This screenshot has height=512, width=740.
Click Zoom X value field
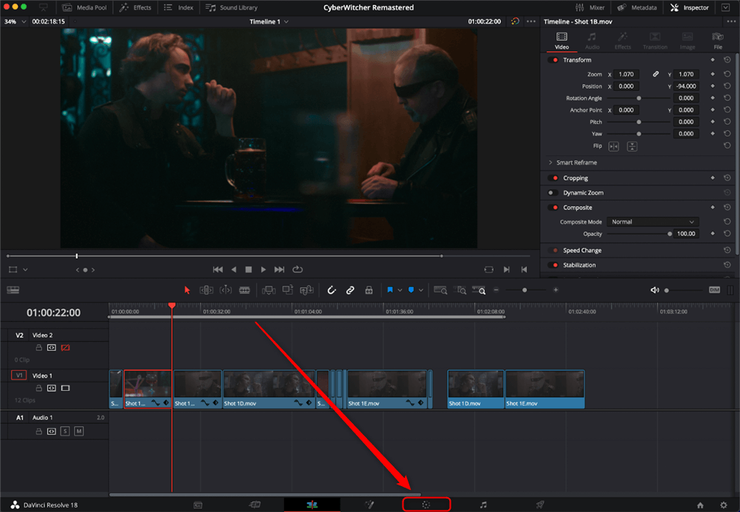click(626, 74)
